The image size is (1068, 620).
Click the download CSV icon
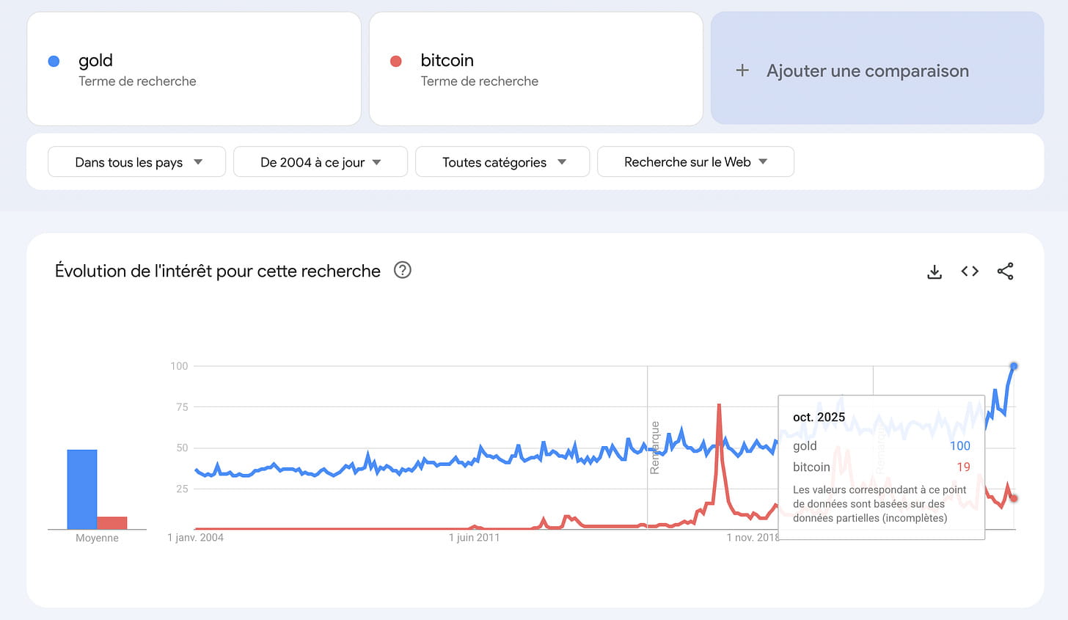(934, 272)
